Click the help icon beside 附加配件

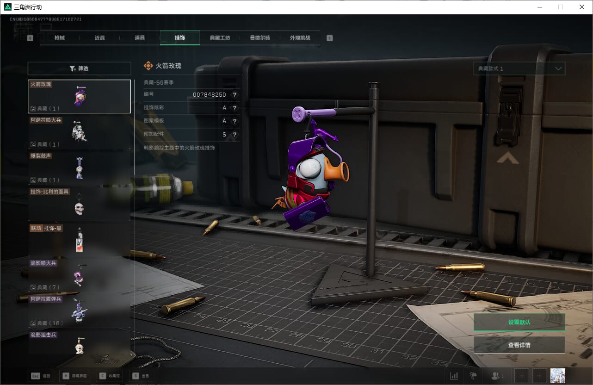[x=235, y=135]
